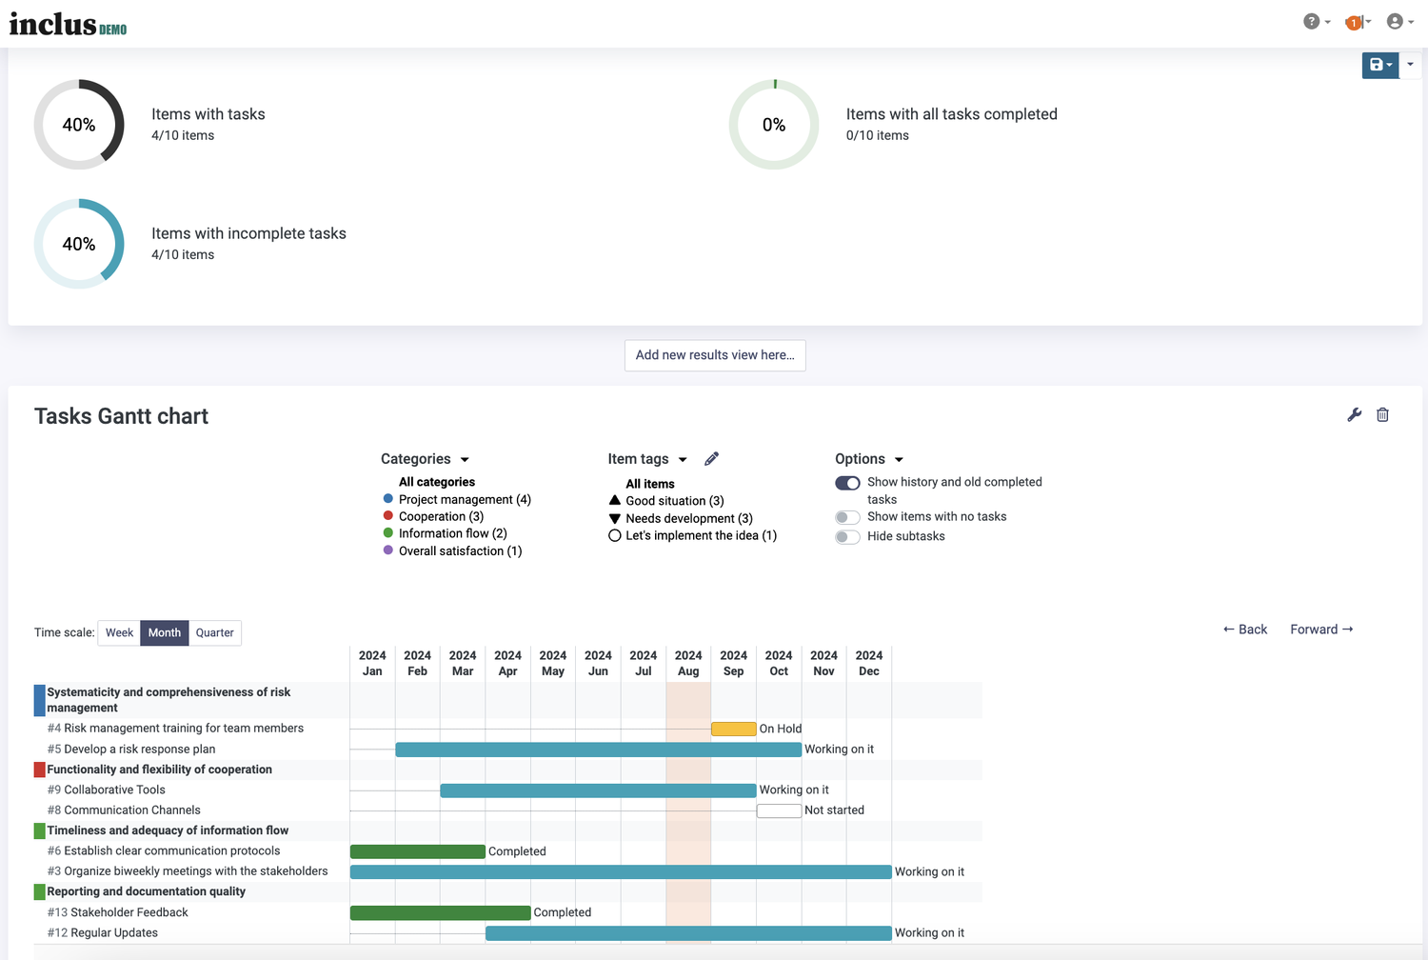Click the Information flow green dot

[388, 533]
